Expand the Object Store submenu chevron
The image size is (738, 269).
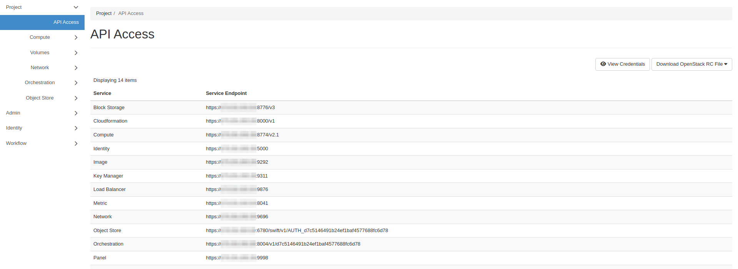tap(76, 98)
